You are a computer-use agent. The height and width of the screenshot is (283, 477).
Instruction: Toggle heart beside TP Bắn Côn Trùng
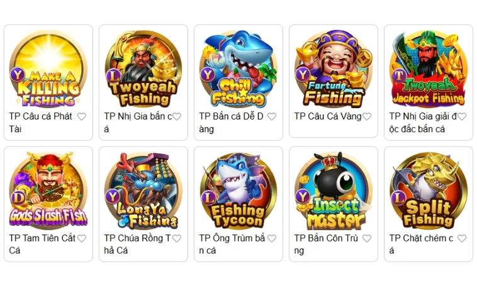point(367,238)
